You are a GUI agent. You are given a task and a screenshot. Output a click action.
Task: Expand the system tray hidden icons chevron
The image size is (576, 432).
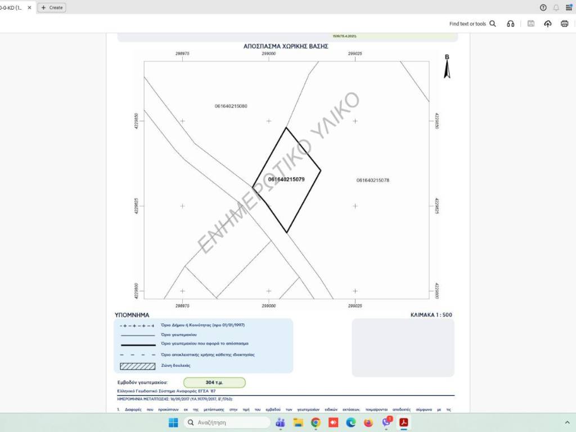(567, 422)
